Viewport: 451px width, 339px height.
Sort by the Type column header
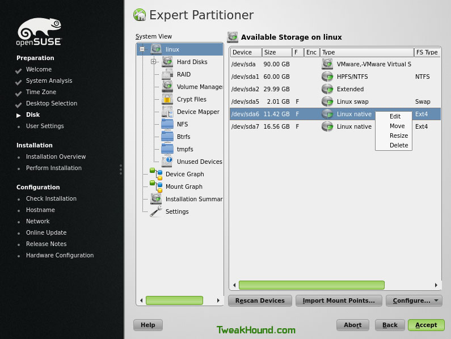click(x=366, y=52)
